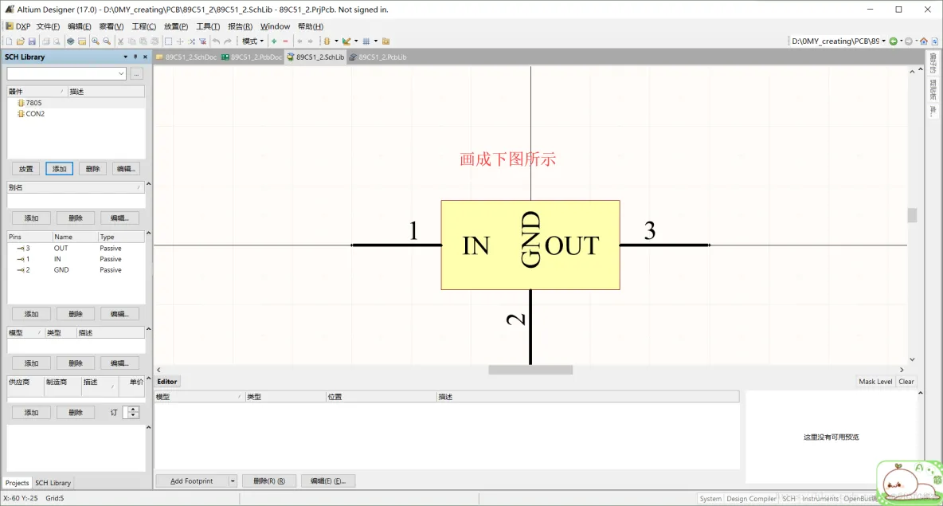Click the drawing utilities pencil icon
The width and height of the screenshot is (943, 506).
point(346,41)
